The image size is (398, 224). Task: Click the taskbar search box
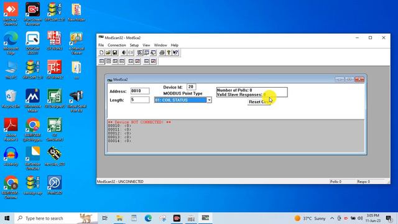coord(57,218)
